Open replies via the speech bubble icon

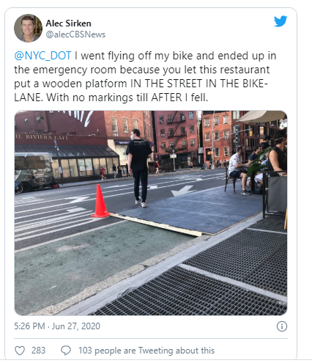(x=66, y=351)
